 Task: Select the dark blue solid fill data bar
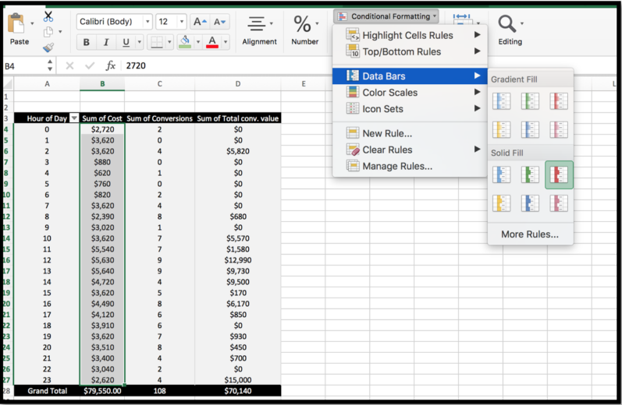[530, 203]
